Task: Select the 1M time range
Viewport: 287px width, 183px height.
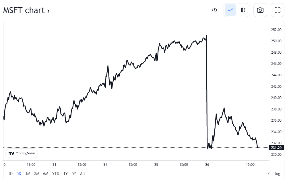Action: tap(28, 174)
